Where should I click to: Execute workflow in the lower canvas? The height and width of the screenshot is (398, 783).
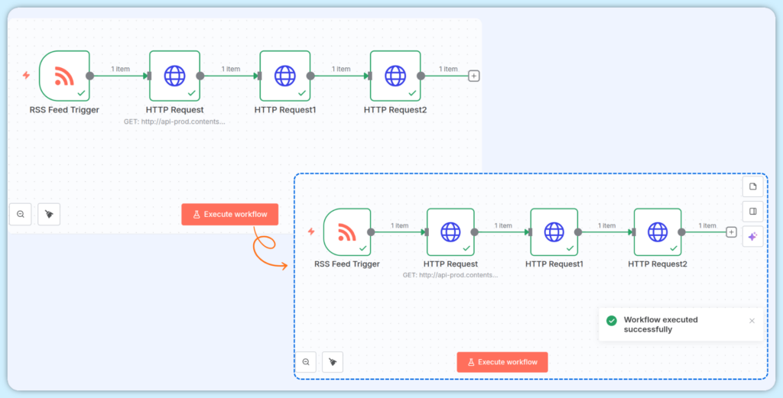[x=502, y=362]
